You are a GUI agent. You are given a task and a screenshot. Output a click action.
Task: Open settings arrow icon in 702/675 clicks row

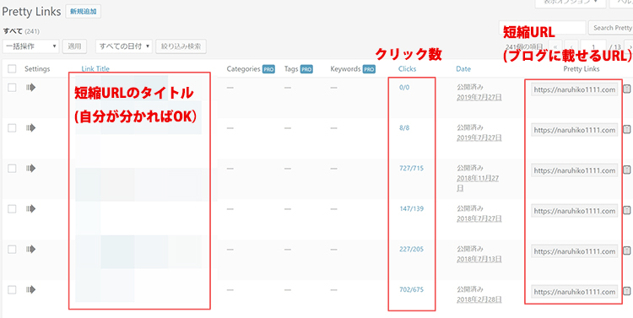click(x=30, y=289)
